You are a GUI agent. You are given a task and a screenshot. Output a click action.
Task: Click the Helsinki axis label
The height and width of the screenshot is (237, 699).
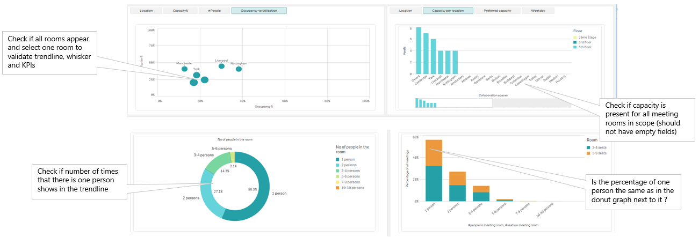(x=554, y=79)
